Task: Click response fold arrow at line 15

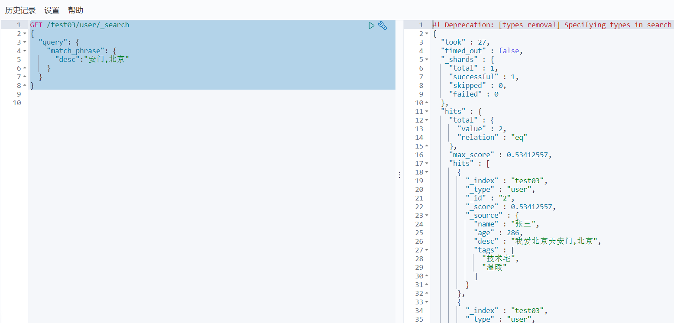Action: coord(427,146)
